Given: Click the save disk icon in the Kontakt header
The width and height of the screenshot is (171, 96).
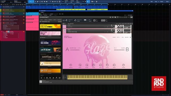Looking at the screenshot, I should 110,17.
